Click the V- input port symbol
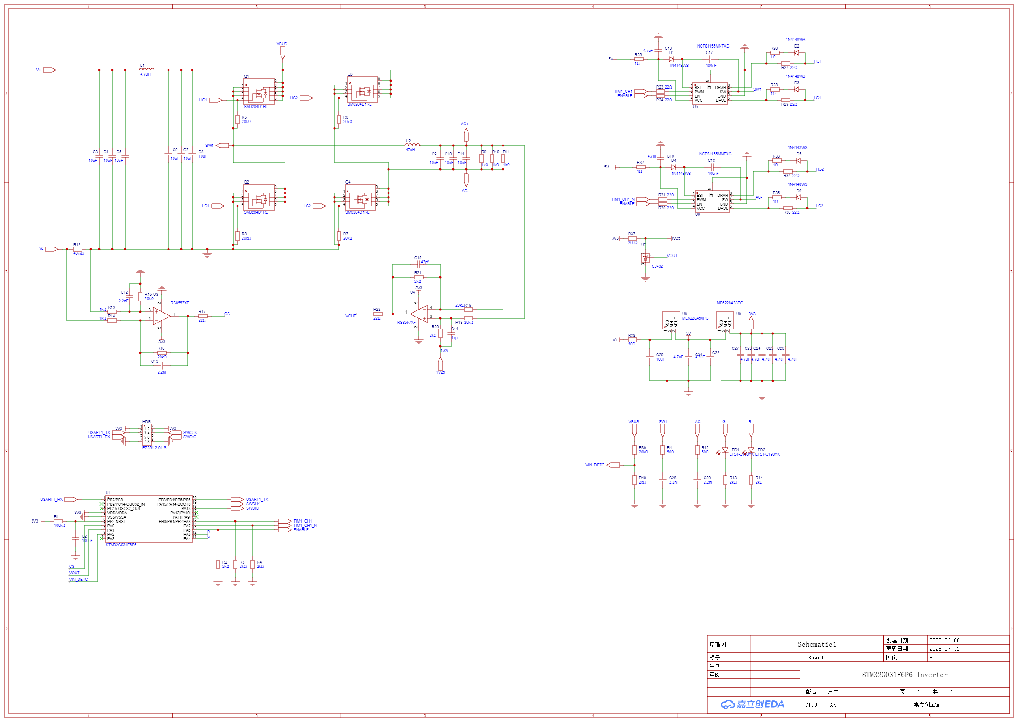 (51, 249)
